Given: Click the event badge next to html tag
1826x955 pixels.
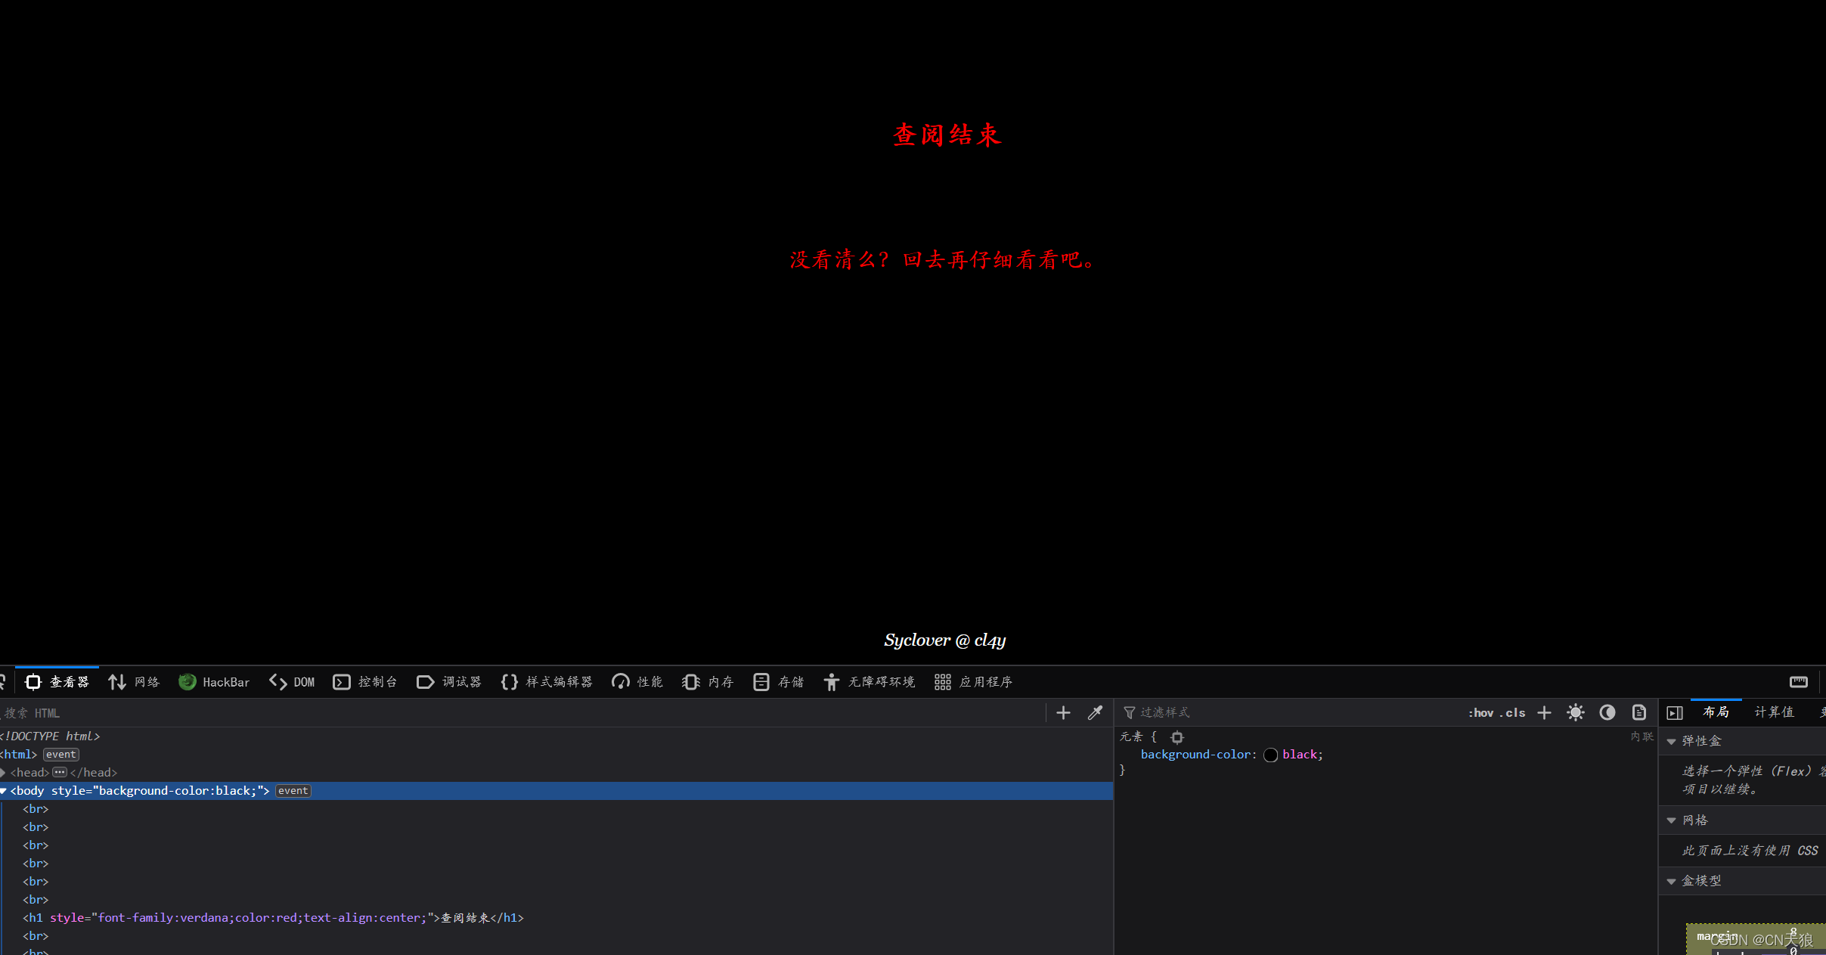Looking at the screenshot, I should [60, 755].
